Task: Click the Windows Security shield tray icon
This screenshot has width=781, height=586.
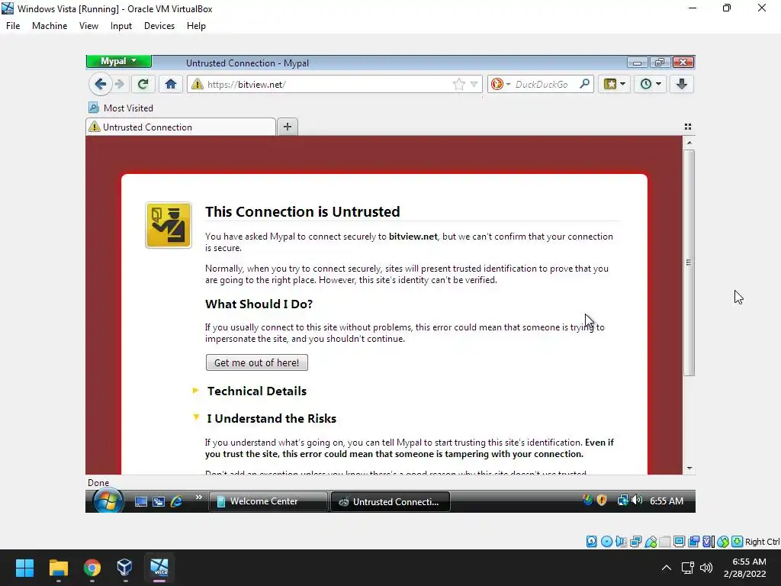Action: pos(602,500)
